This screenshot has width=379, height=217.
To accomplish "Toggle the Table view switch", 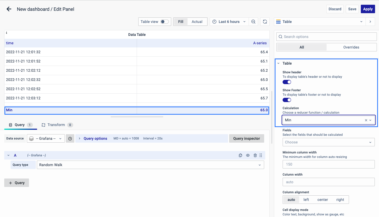I will tap(165, 22).
